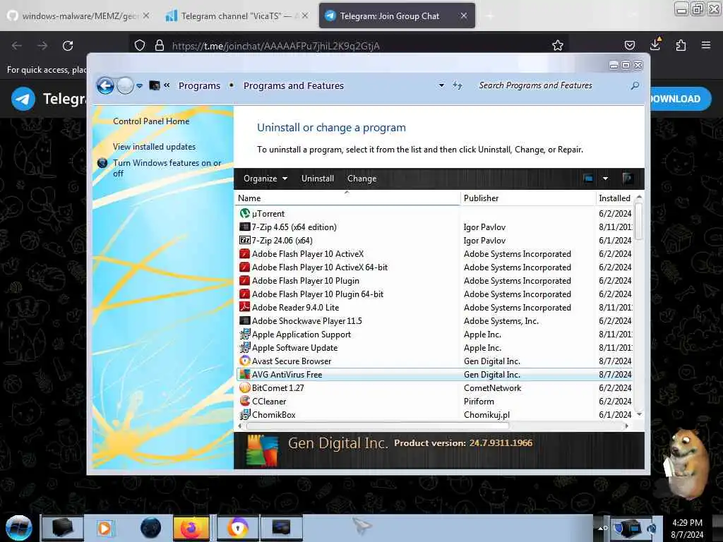The width and height of the screenshot is (723, 542).
Task: Select the Apple Software Update icon
Action: [x=245, y=347]
